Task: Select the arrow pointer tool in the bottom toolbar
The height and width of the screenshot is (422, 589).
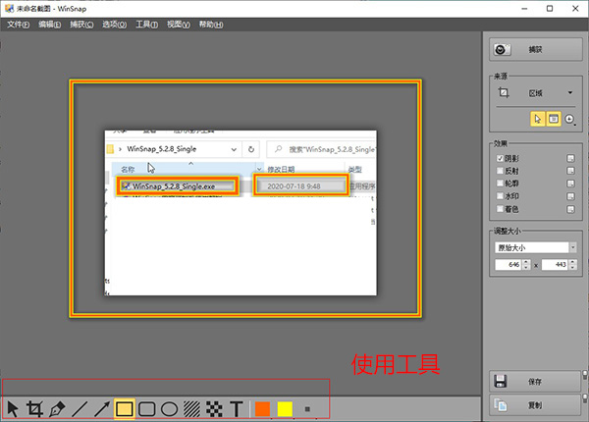Action: pyautogui.click(x=13, y=409)
